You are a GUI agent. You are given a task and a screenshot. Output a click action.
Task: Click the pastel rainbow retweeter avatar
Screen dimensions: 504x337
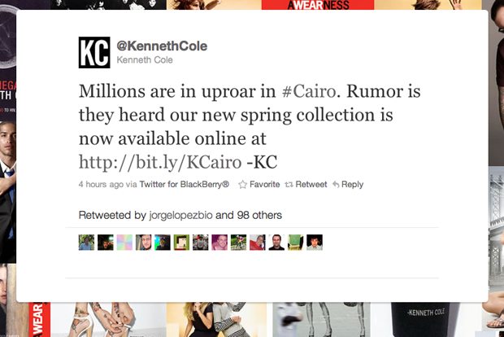[124, 243]
